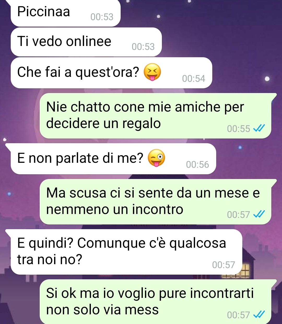Select the 'Piccinaa' message bubble
Image resolution: width=282 pixels, height=324 pixels.
click(x=66, y=13)
